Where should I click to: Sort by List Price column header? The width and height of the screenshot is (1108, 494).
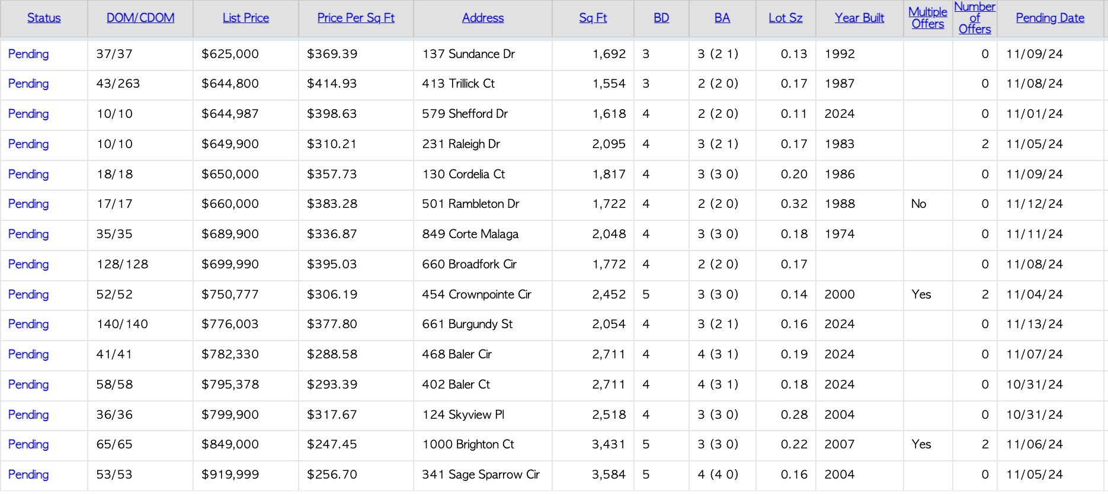(x=246, y=18)
